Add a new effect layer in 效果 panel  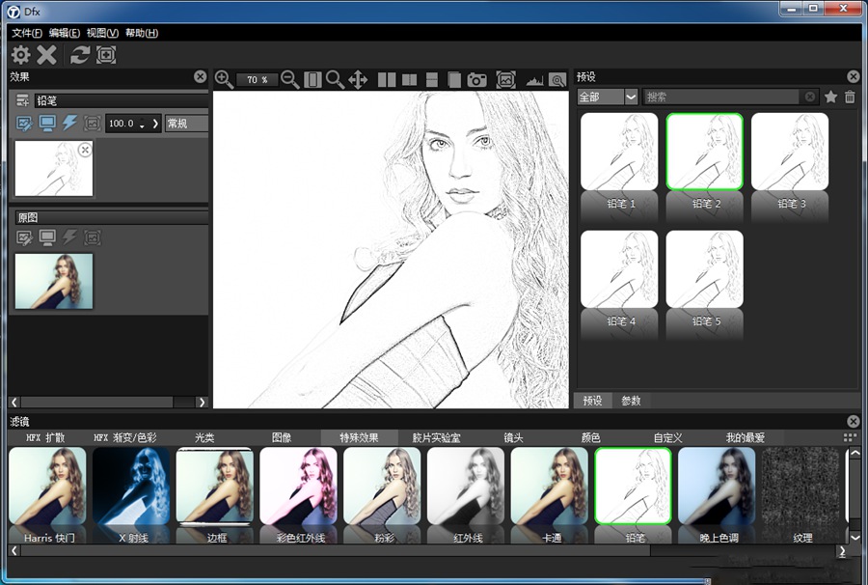(22, 99)
